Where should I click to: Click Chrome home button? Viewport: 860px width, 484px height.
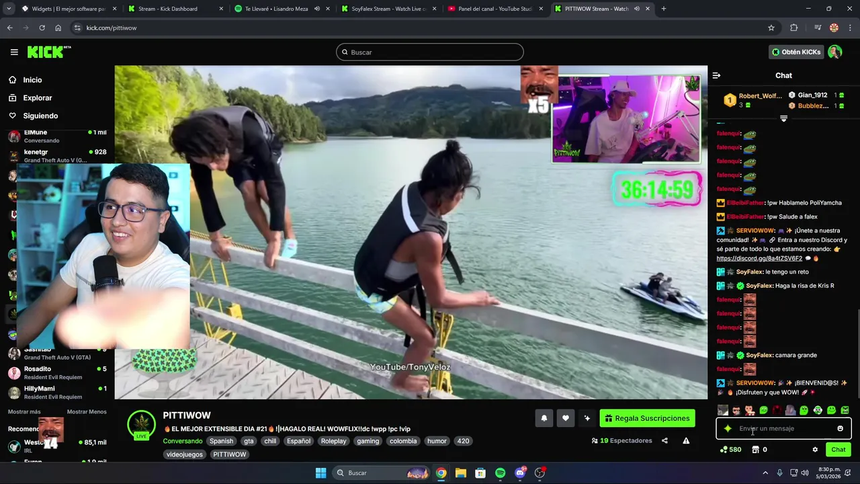click(x=58, y=28)
